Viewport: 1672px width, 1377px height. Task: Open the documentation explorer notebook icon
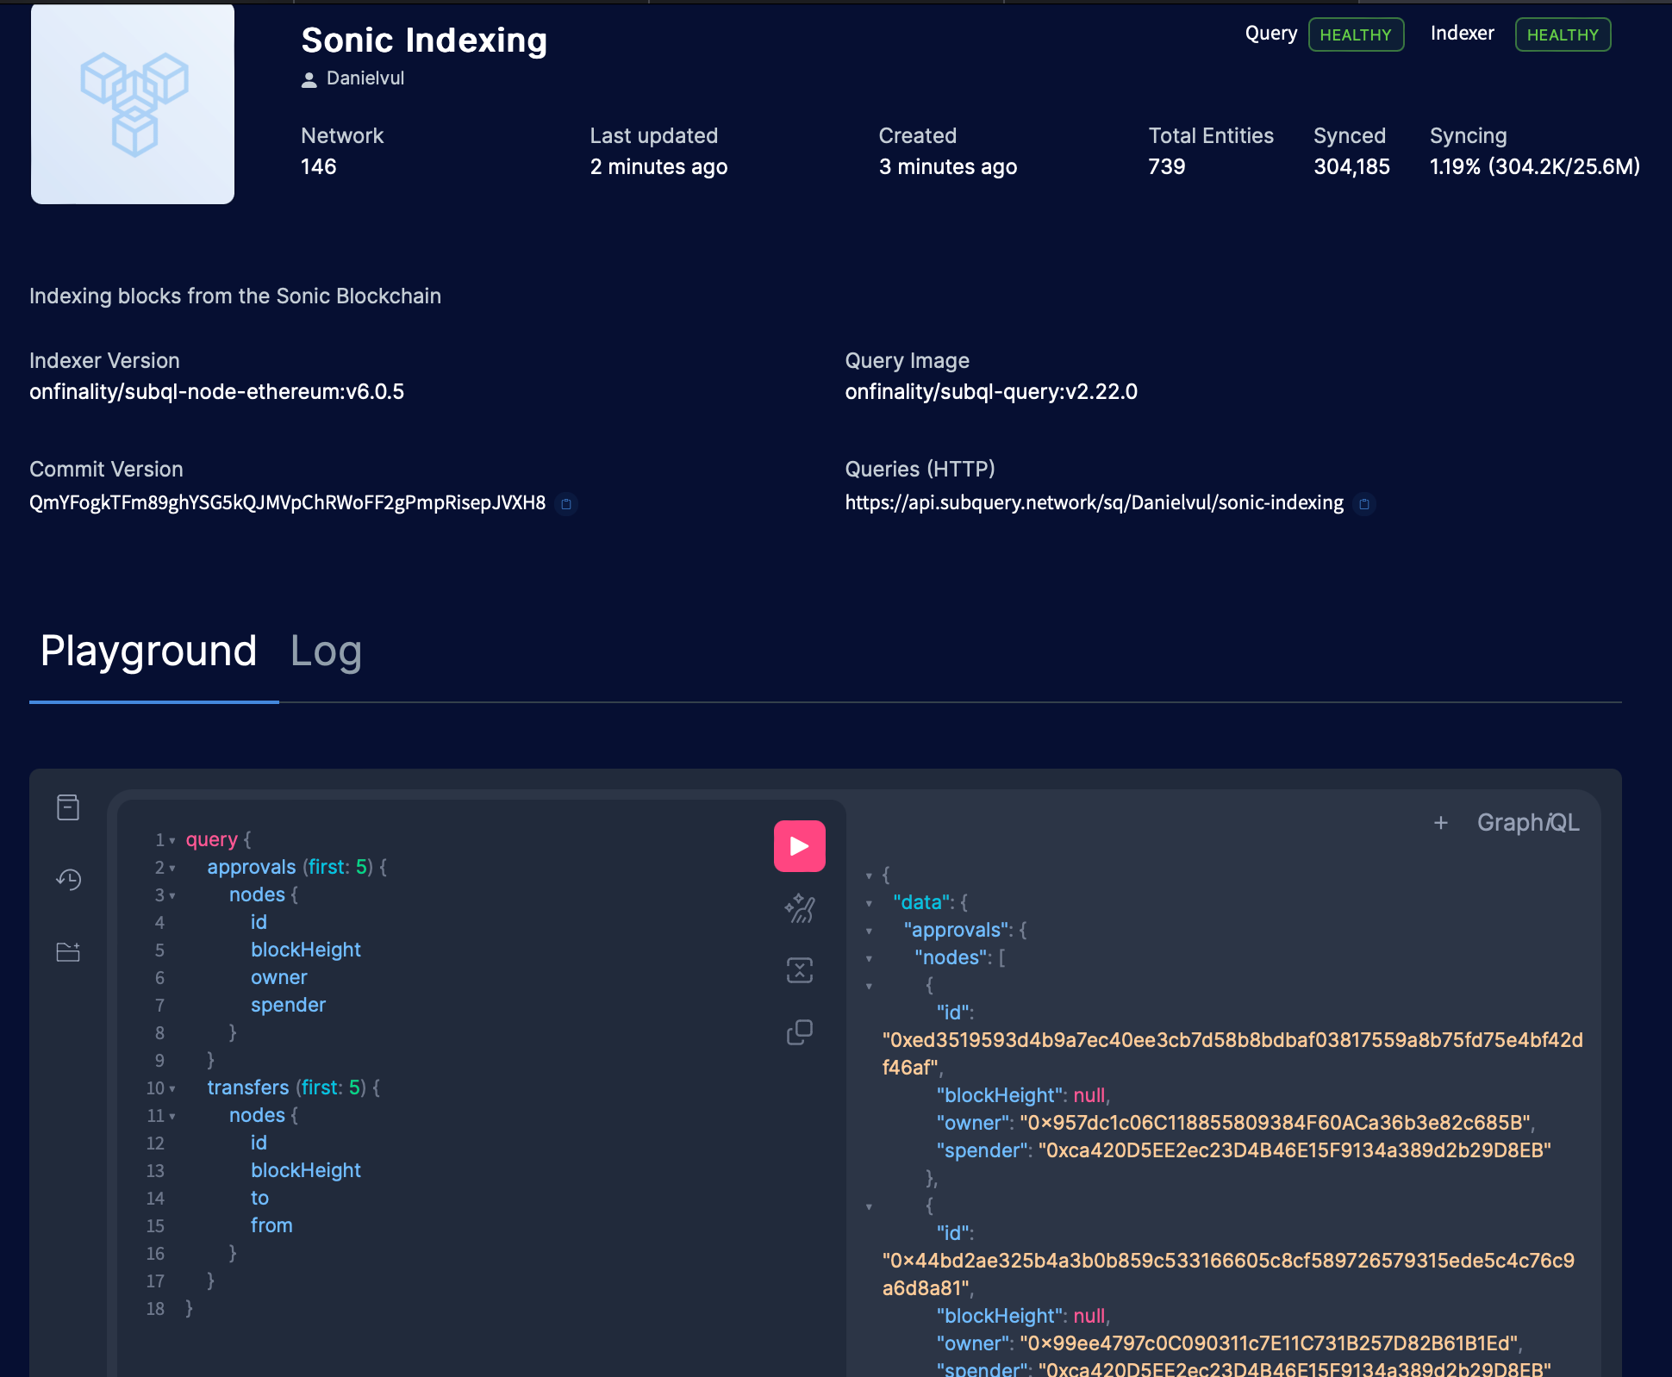68,807
